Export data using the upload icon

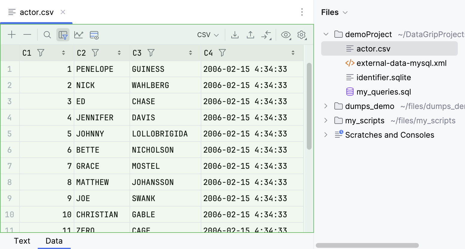point(250,34)
